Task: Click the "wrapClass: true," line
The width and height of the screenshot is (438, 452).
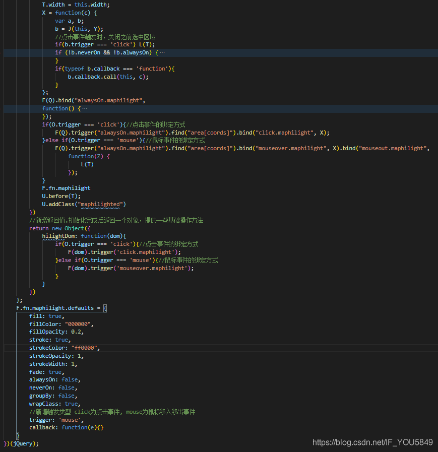Action: tap(55, 404)
